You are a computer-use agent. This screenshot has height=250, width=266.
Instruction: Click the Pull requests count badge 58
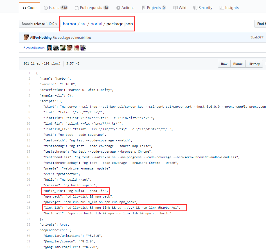106,8
